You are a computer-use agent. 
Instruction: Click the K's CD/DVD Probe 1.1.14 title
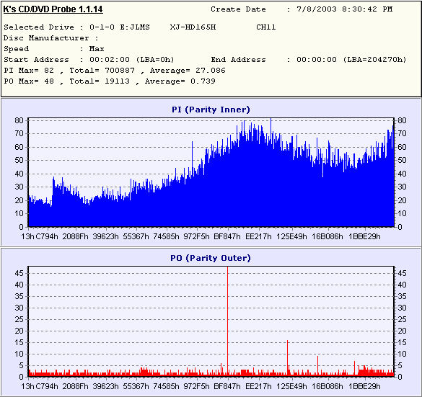click(53, 9)
